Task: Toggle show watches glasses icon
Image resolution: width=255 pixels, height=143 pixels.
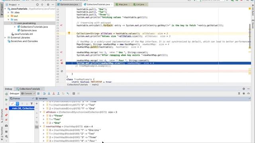Action: coord(37,127)
